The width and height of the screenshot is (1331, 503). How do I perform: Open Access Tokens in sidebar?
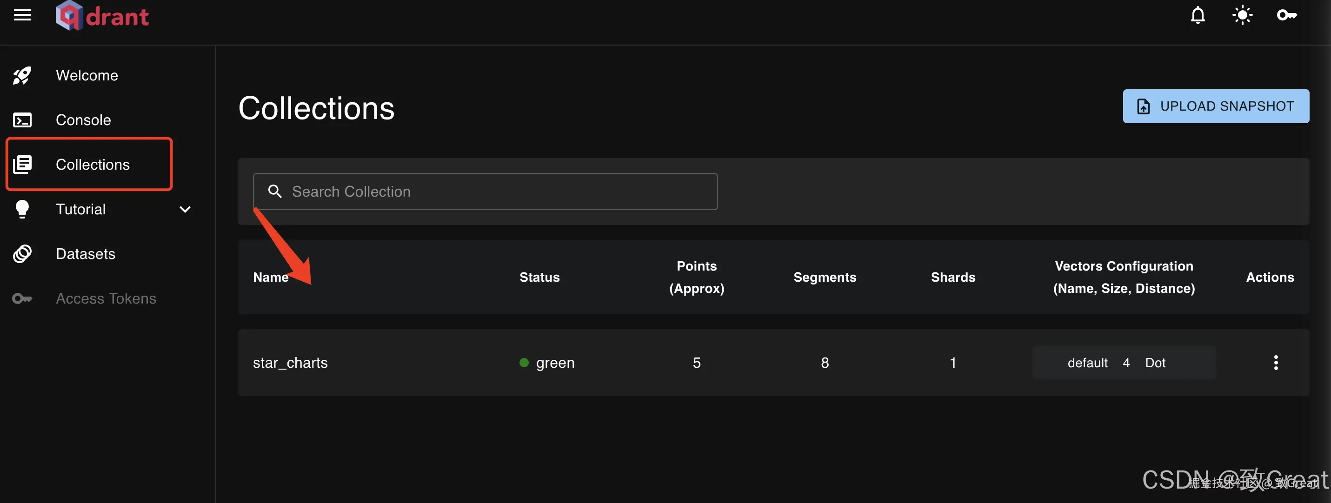coord(106,298)
